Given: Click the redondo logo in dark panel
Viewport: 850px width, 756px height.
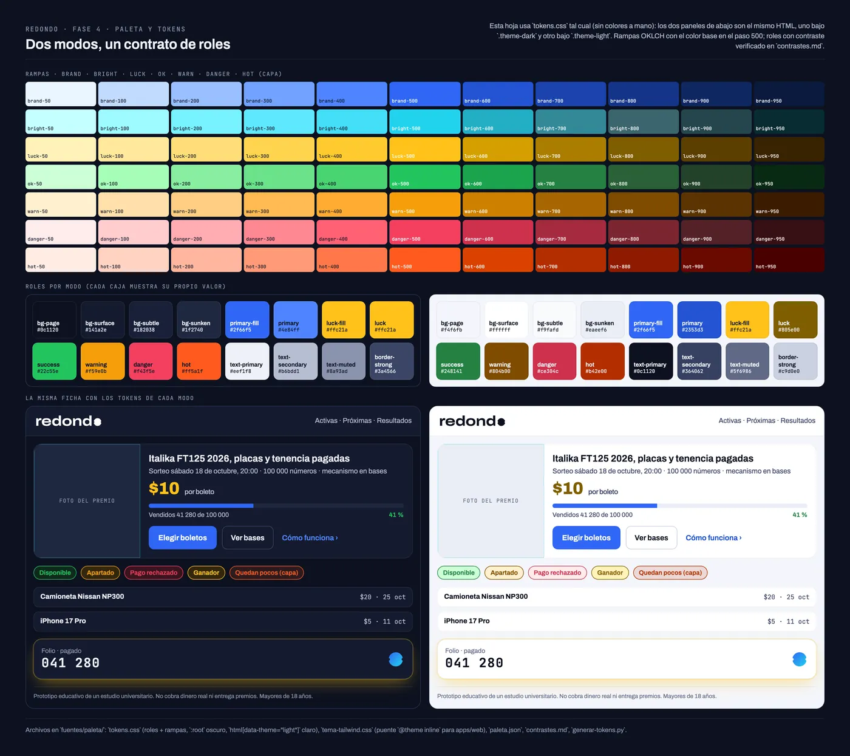Looking at the screenshot, I should click(69, 421).
